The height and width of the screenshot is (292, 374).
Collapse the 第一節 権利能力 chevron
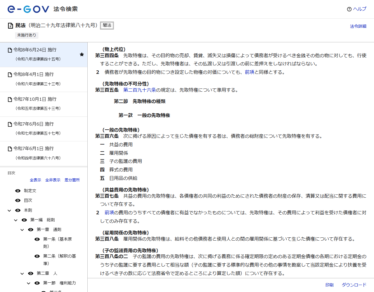(x=29, y=283)
